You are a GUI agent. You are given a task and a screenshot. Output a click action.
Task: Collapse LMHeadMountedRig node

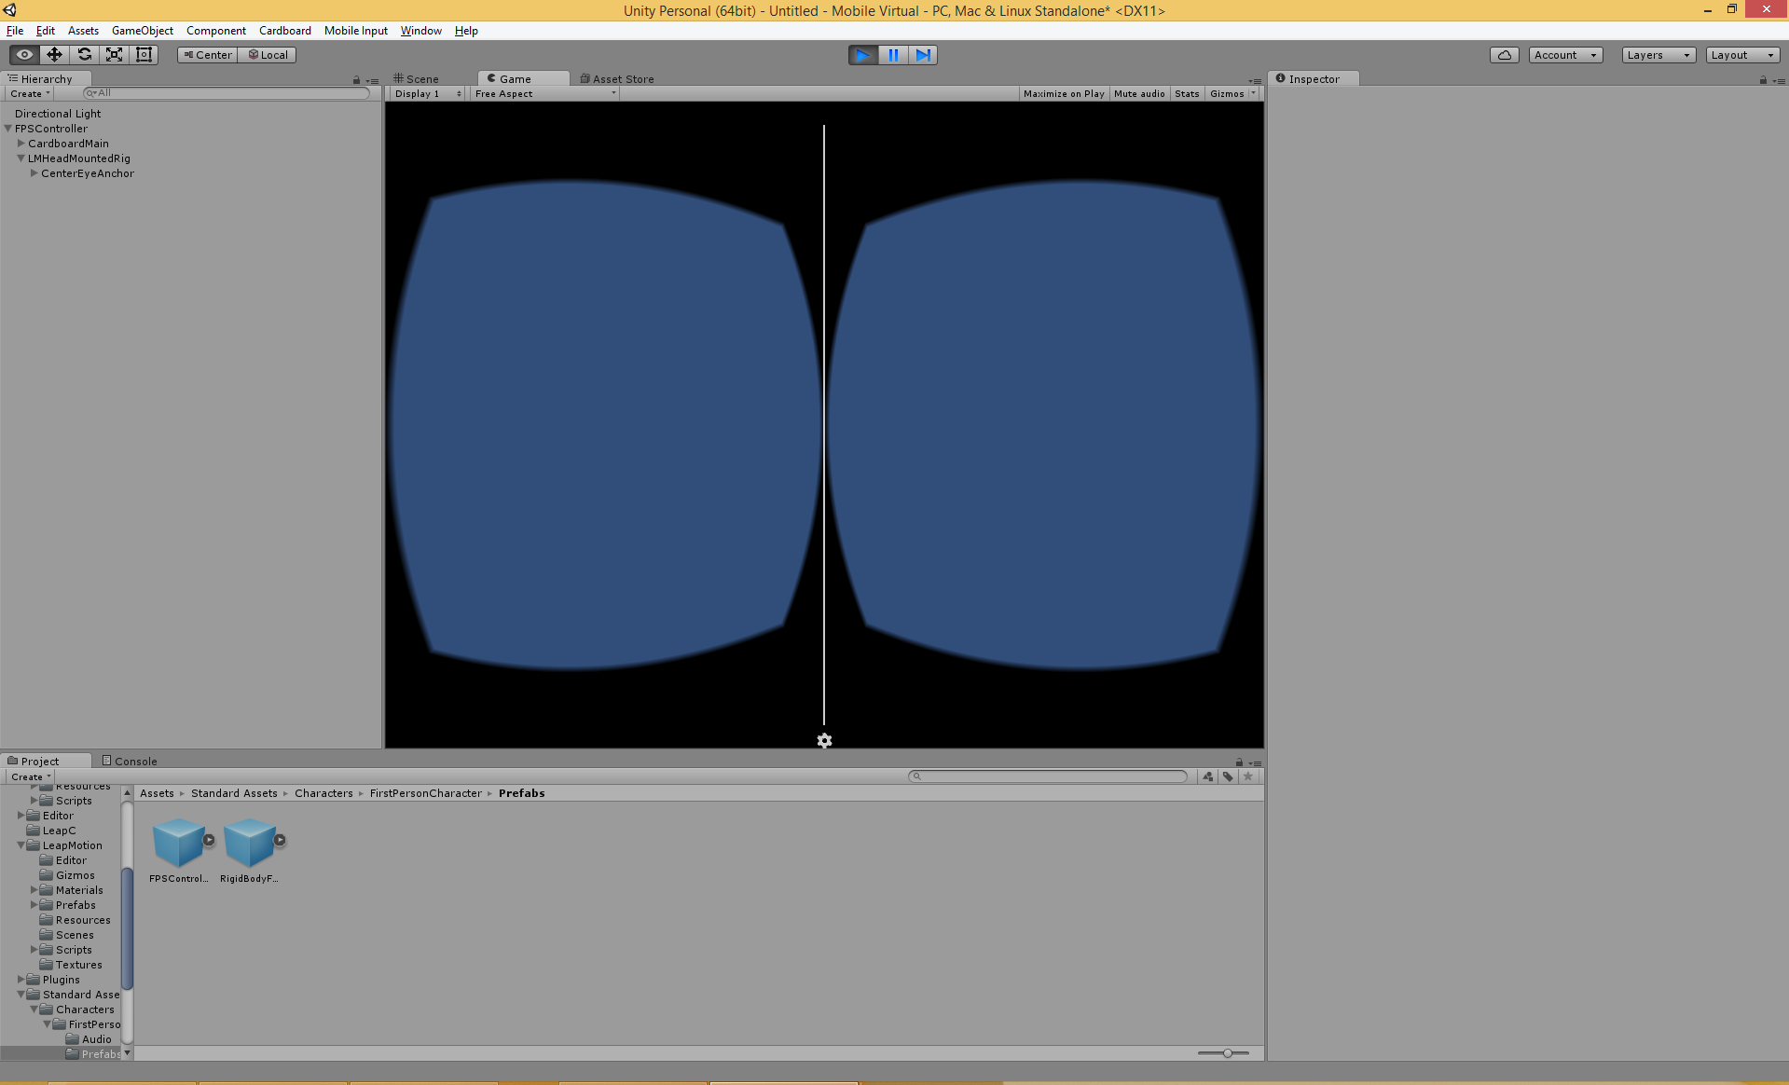[x=21, y=158]
